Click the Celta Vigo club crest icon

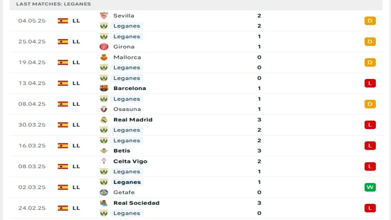pyautogui.click(x=104, y=161)
